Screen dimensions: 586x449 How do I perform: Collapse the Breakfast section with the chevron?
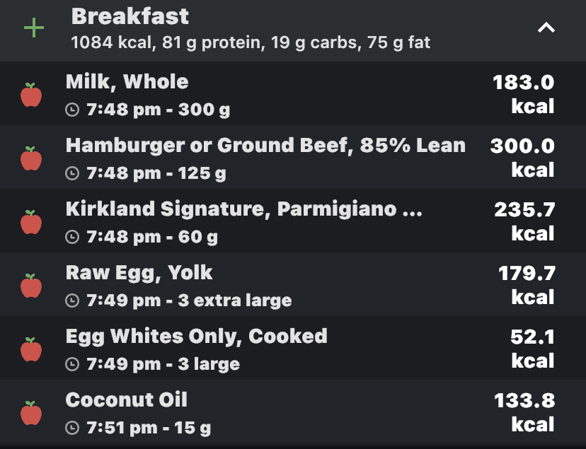(546, 28)
